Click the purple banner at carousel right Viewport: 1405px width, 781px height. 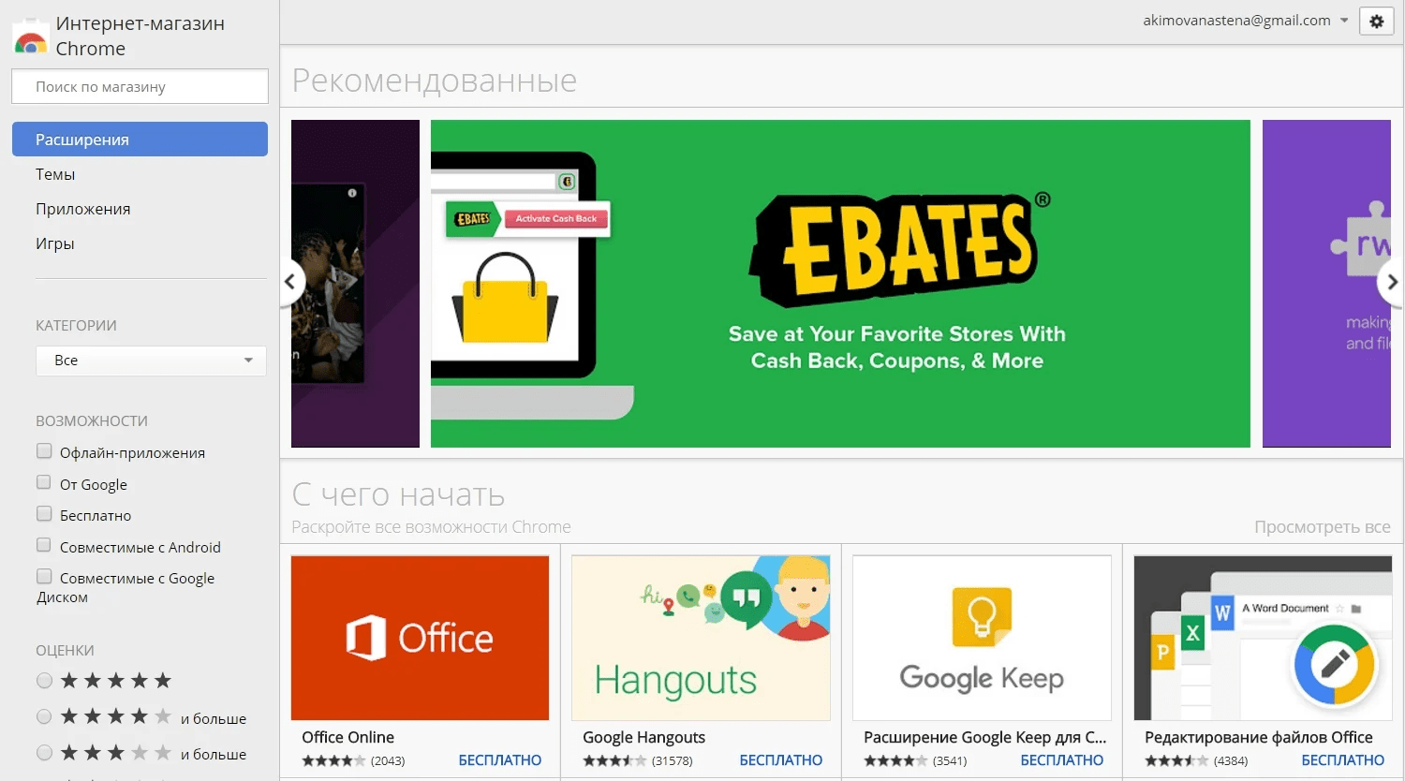coord(1326,284)
